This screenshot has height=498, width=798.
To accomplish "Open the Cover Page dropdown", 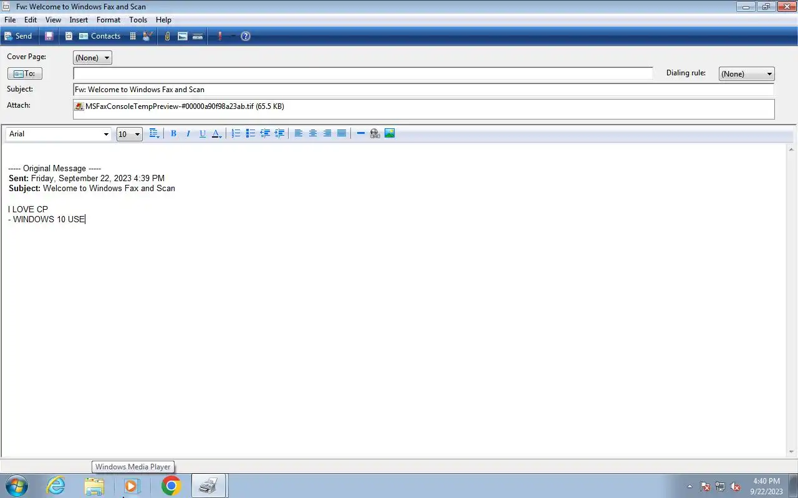I will click(92, 58).
